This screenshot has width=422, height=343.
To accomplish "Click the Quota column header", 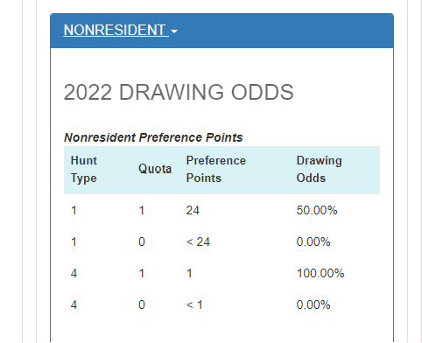I will coord(155,169).
